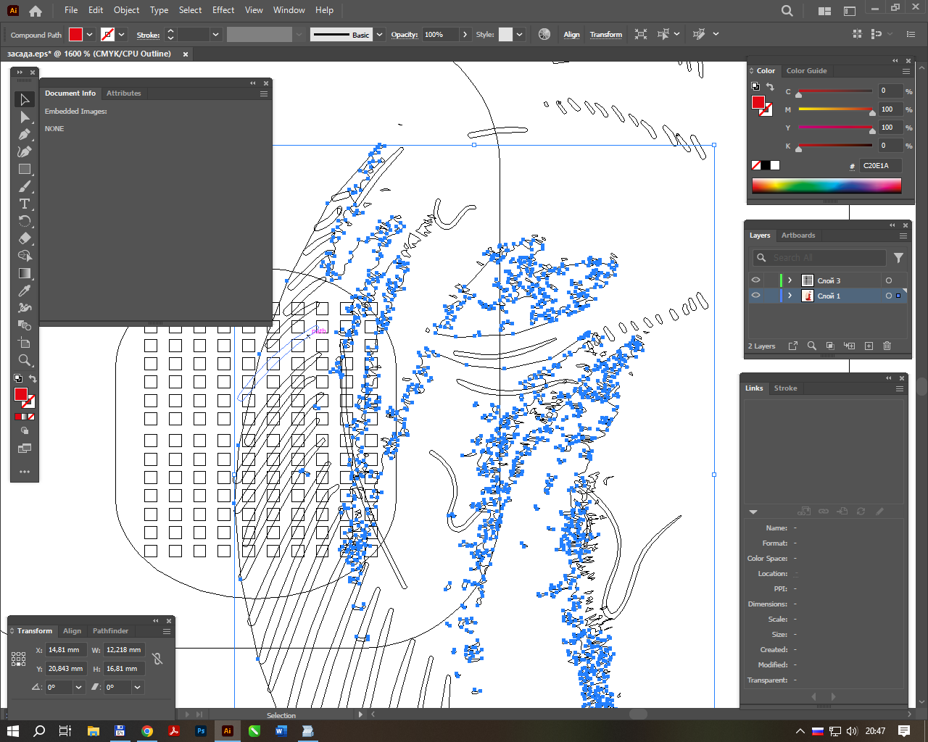Viewport: 928px width, 742px height.
Task: Expand layer Слой 1 contents
Action: (x=790, y=296)
